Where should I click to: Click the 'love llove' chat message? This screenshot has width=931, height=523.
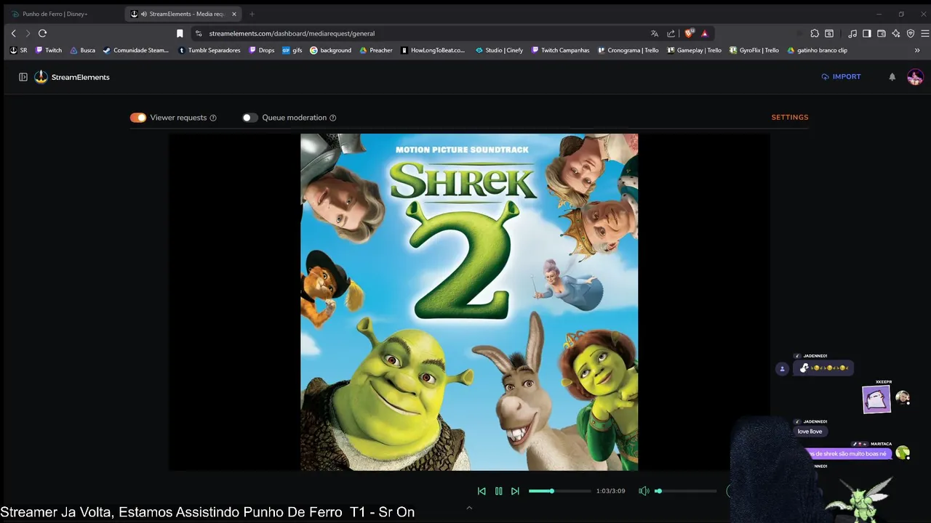tap(810, 431)
